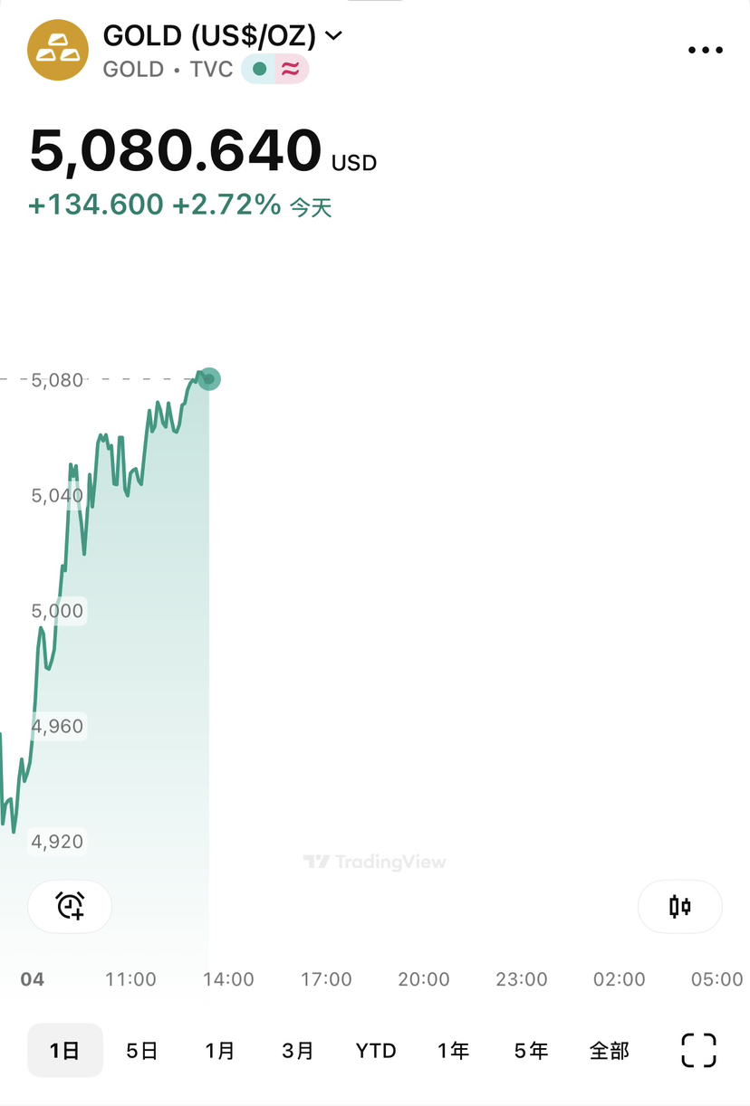750x1106 pixels.
Task: Select the 5日 time range
Action: point(142,1051)
